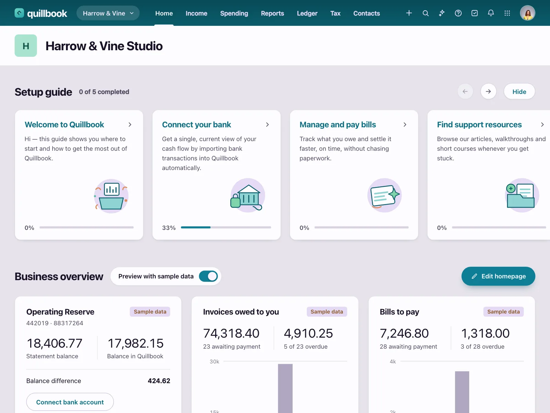
Task: Click the Bills to pay chart bar
Action: (462, 392)
